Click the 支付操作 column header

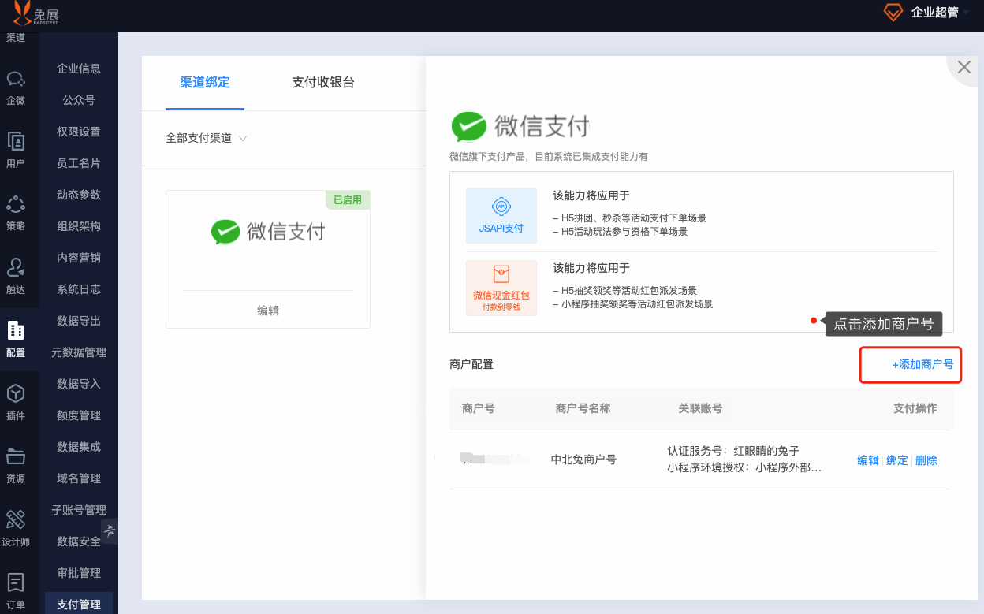point(915,408)
